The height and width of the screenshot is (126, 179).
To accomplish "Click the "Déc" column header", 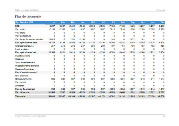I will point(163,23).
